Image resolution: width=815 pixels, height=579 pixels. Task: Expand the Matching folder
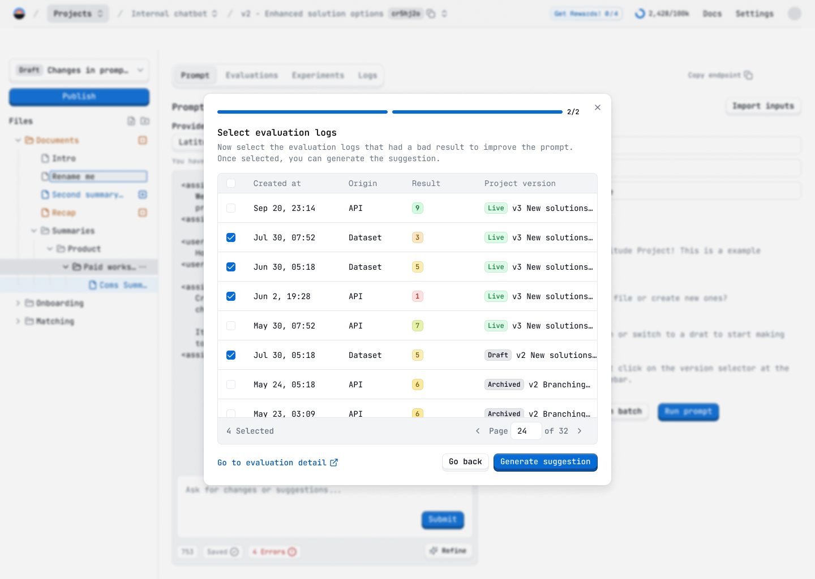pyautogui.click(x=18, y=321)
